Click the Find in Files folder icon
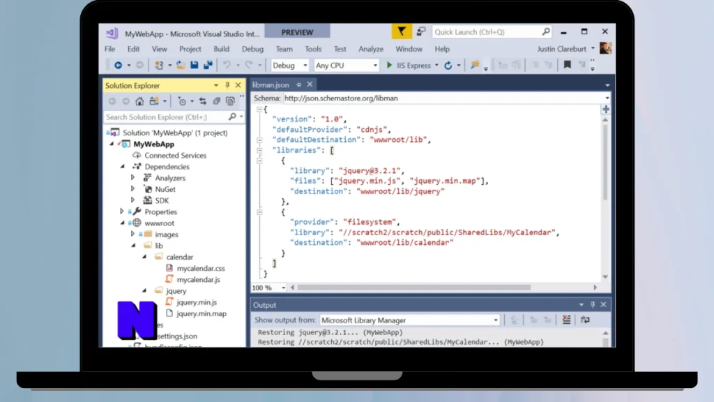714x402 pixels. pos(475,65)
